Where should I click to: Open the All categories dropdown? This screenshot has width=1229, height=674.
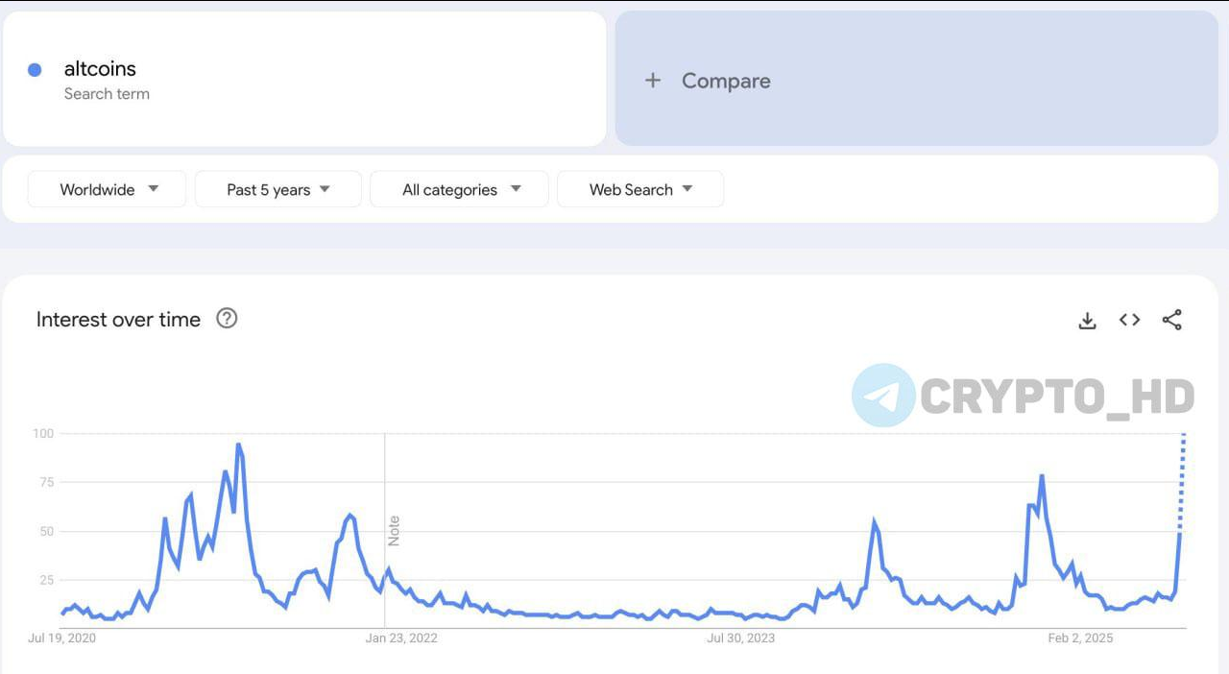click(459, 189)
